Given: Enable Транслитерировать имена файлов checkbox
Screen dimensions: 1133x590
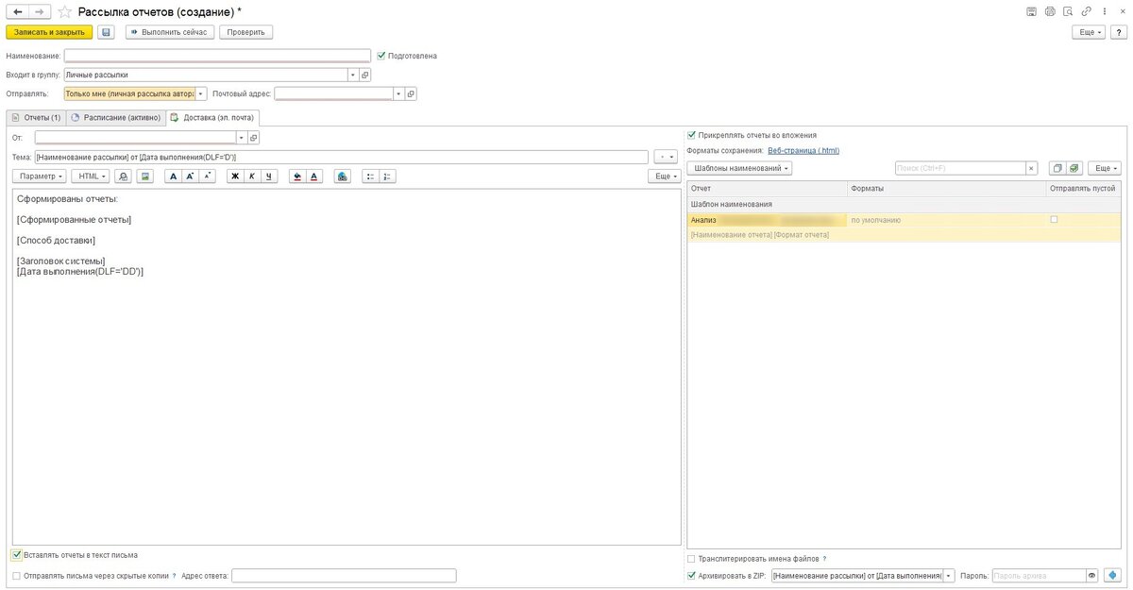Looking at the screenshot, I should tap(692, 559).
